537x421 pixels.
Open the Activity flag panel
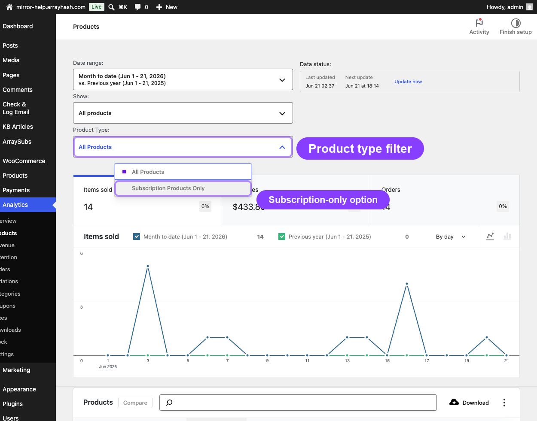coord(479,27)
